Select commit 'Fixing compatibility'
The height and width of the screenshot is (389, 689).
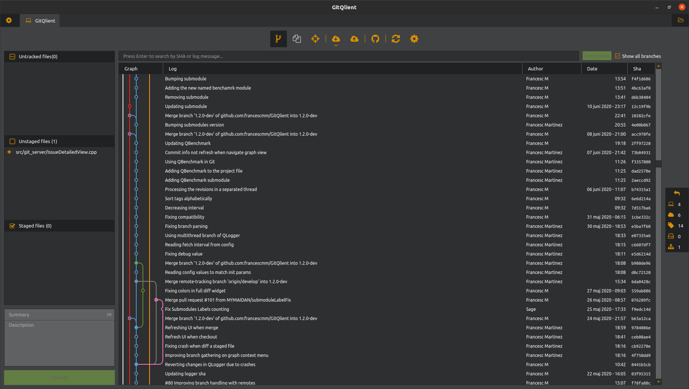pyautogui.click(x=185, y=217)
